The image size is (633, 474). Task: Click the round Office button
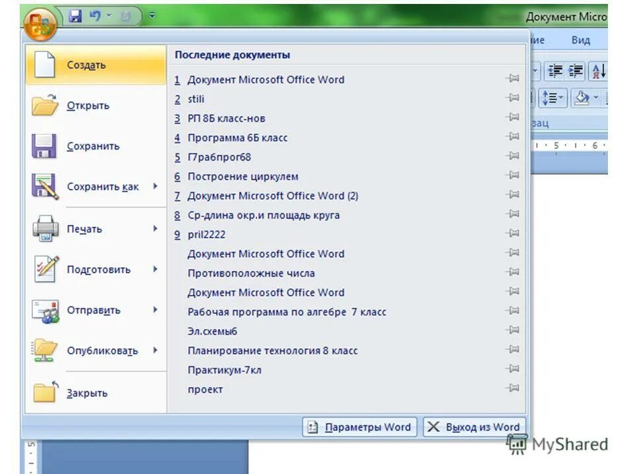tap(40, 25)
